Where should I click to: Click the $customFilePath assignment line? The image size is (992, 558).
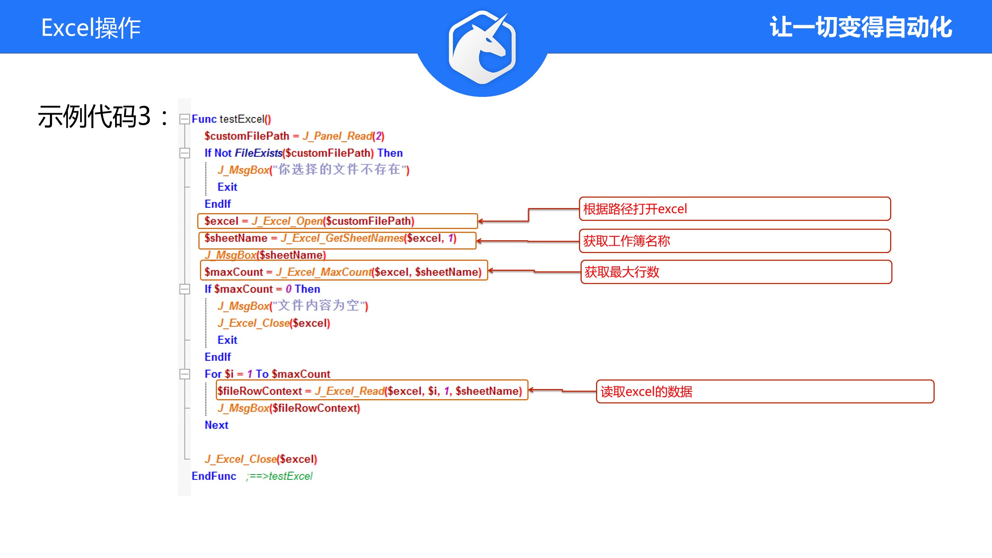(294, 136)
